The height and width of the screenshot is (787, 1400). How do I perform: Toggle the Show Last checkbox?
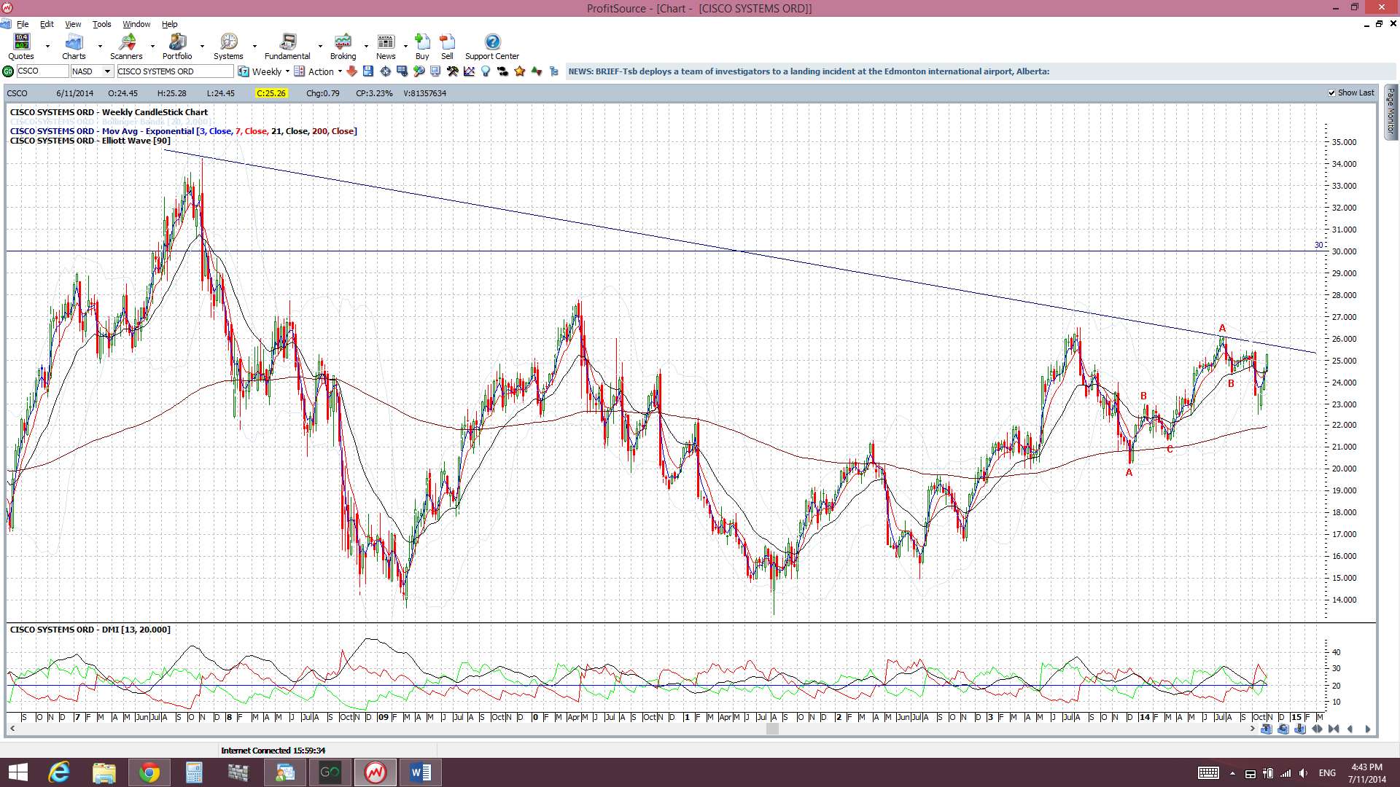coord(1331,93)
